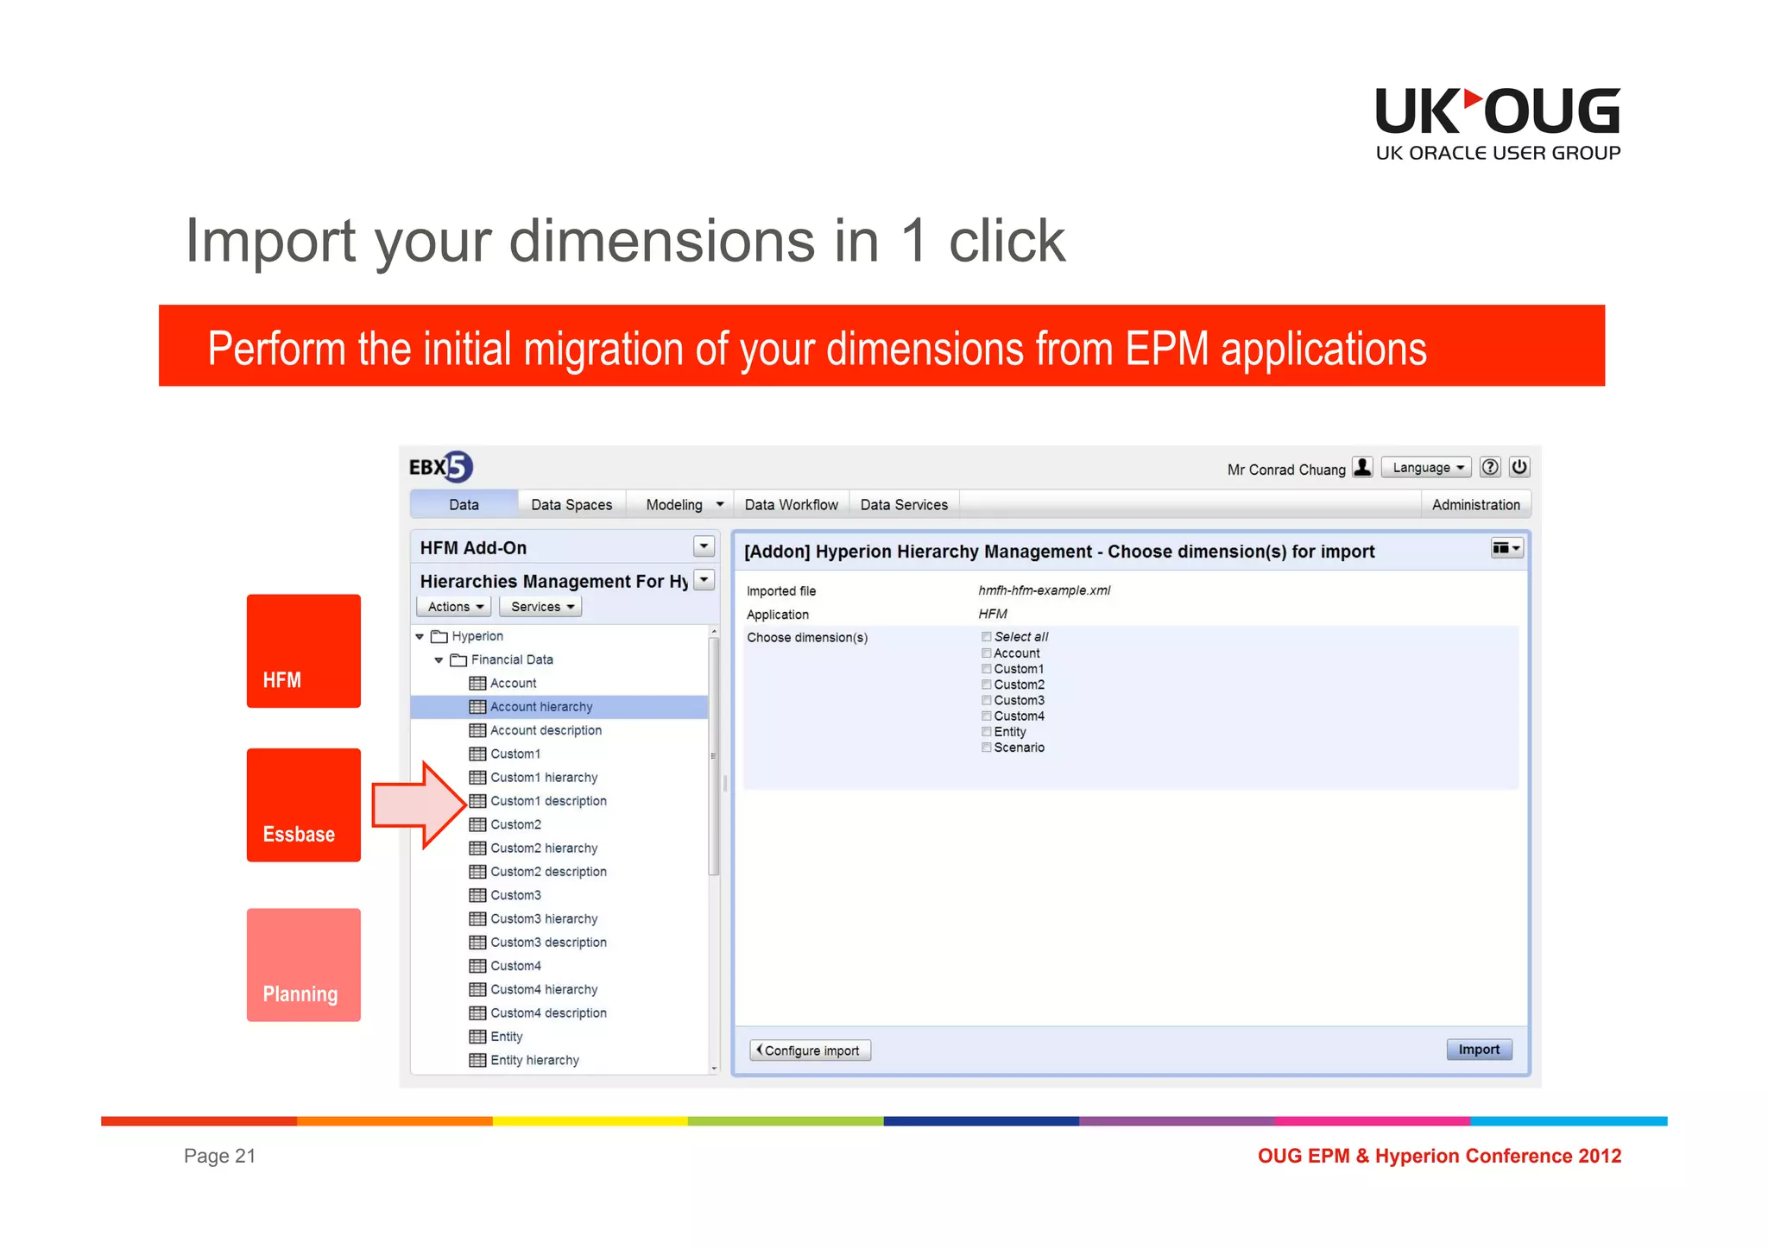Select Entity hierarchy tree item
1768x1249 pixels.
(534, 1061)
